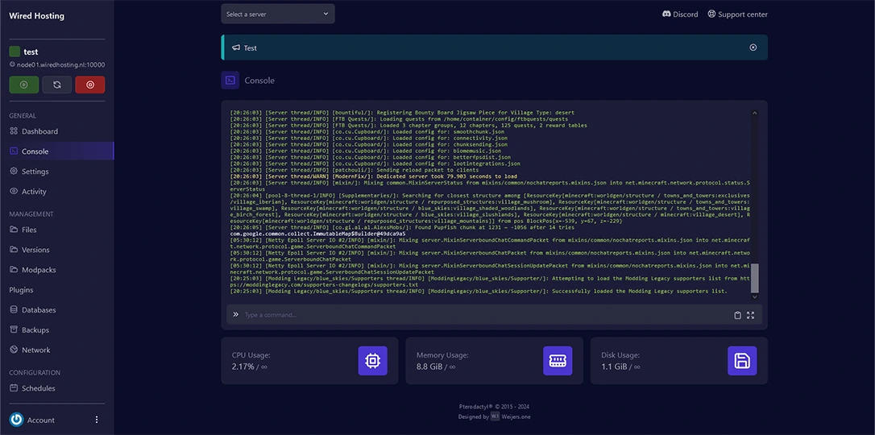This screenshot has height=435, width=875.
Task: Click the Memory Usage 8.8 GiB value
Action: [x=429, y=367]
